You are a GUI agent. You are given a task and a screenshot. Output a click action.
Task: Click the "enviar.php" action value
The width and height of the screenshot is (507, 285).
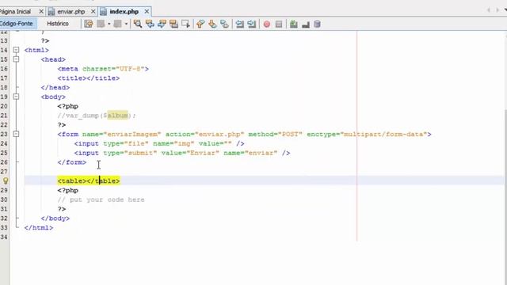(x=219, y=134)
